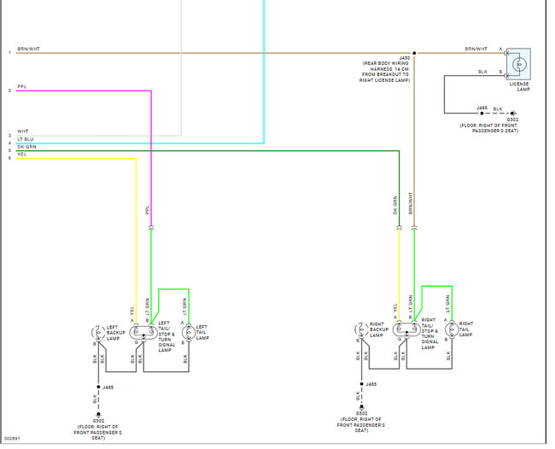Click the YEL wire label at line 6
This screenshot has width=555, height=449.
[22, 156]
